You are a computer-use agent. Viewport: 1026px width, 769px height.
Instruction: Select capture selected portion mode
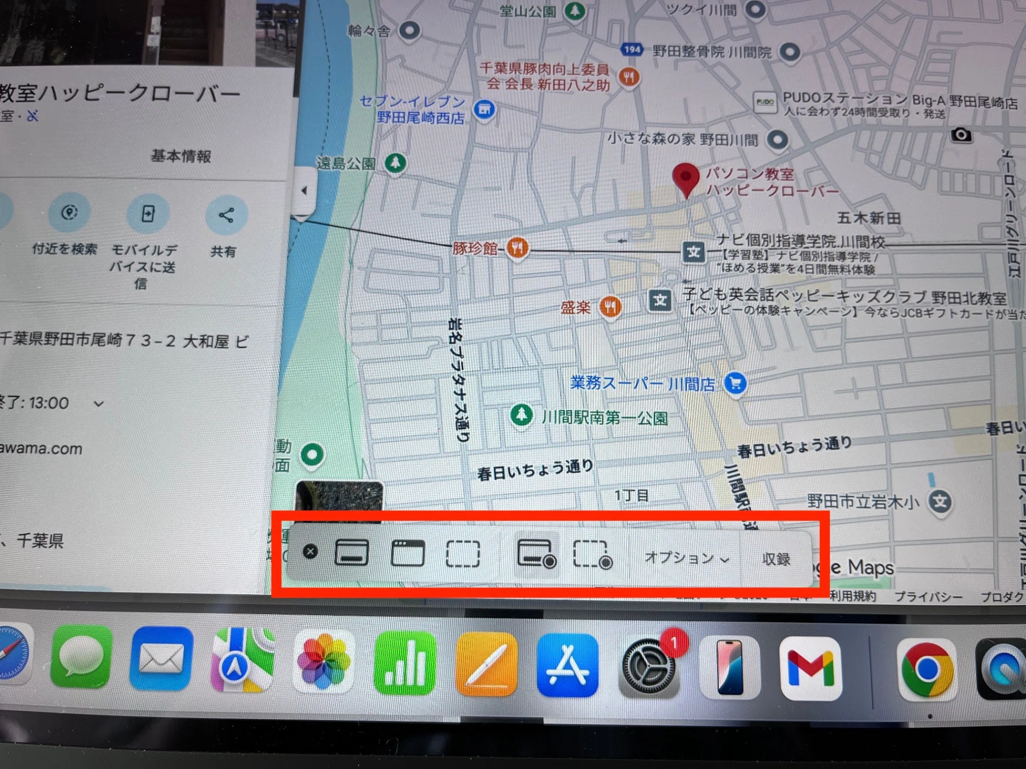tap(463, 554)
